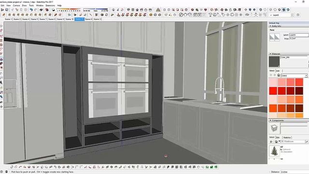The width and height of the screenshot is (309, 174).
Task: Switch to Scene 1 tab
Action: click(8, 19)
